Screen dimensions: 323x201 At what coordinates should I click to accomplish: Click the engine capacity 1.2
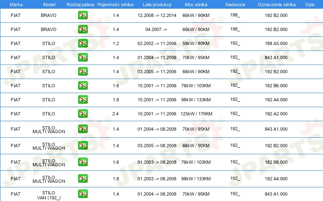(116, 43)
